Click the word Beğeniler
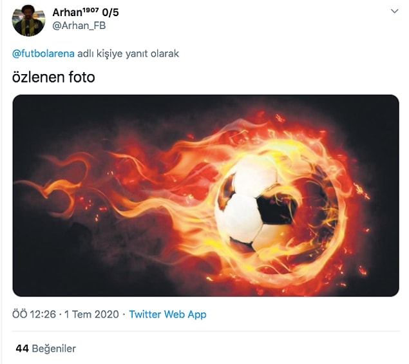 (x=53, y=349)
